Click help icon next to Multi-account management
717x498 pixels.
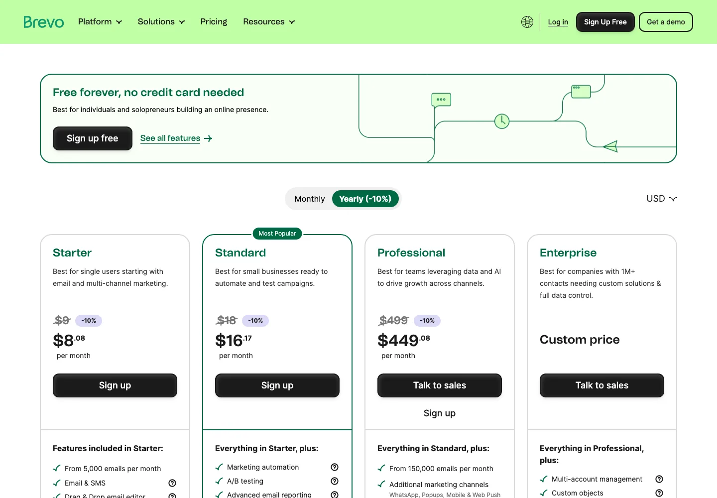659,479
